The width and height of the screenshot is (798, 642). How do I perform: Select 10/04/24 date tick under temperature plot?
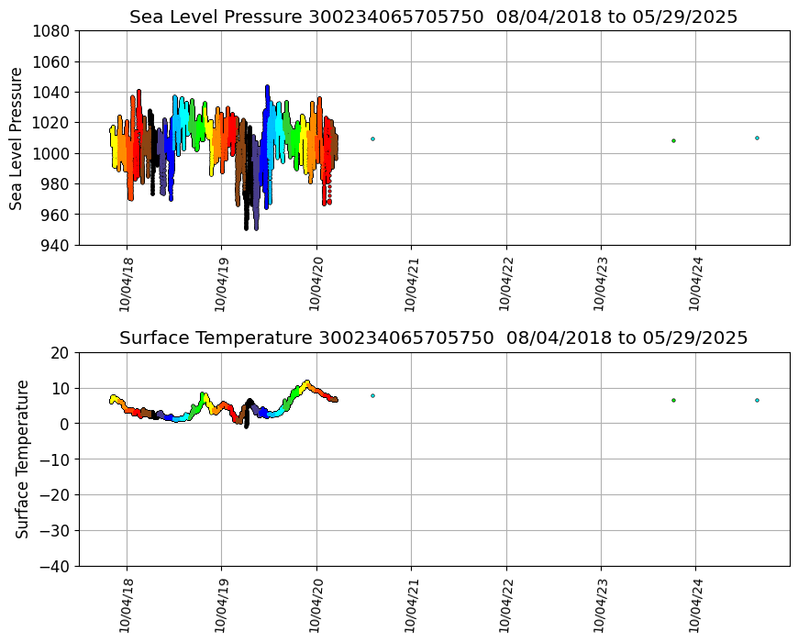695,605
